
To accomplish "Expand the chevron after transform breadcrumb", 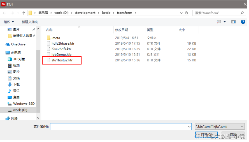I will point(135,13).
